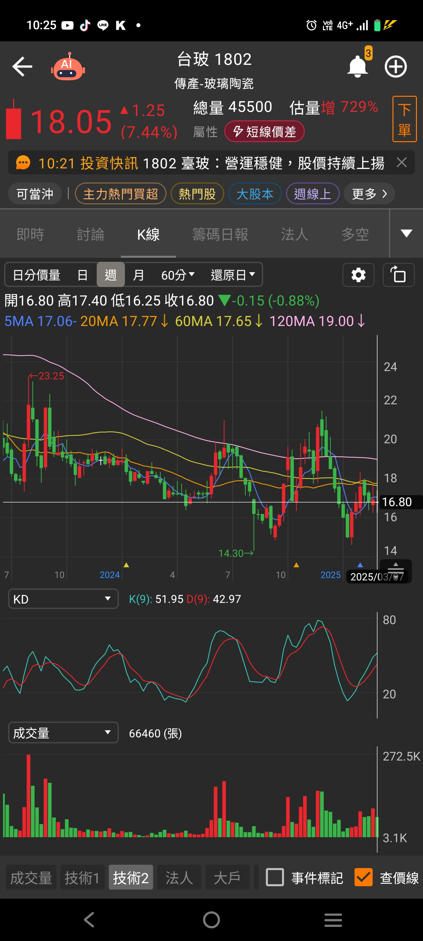Viewport: 423px width, 941px height.
Task: Tap yellow event triangle near 2024
Action: (126, 565)
